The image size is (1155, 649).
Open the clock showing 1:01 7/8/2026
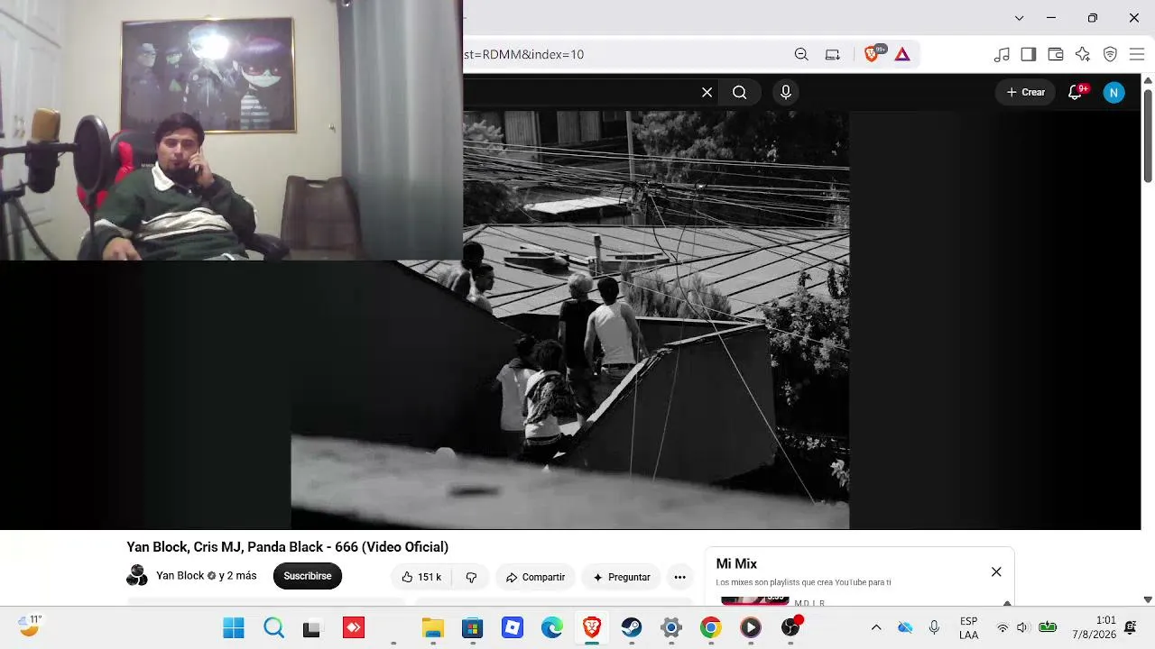[1094, 627]
